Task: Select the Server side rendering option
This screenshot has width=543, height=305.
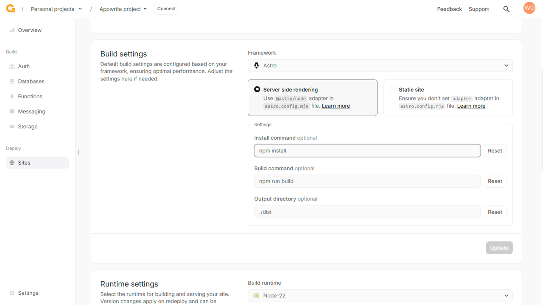Action: [257, 89]
